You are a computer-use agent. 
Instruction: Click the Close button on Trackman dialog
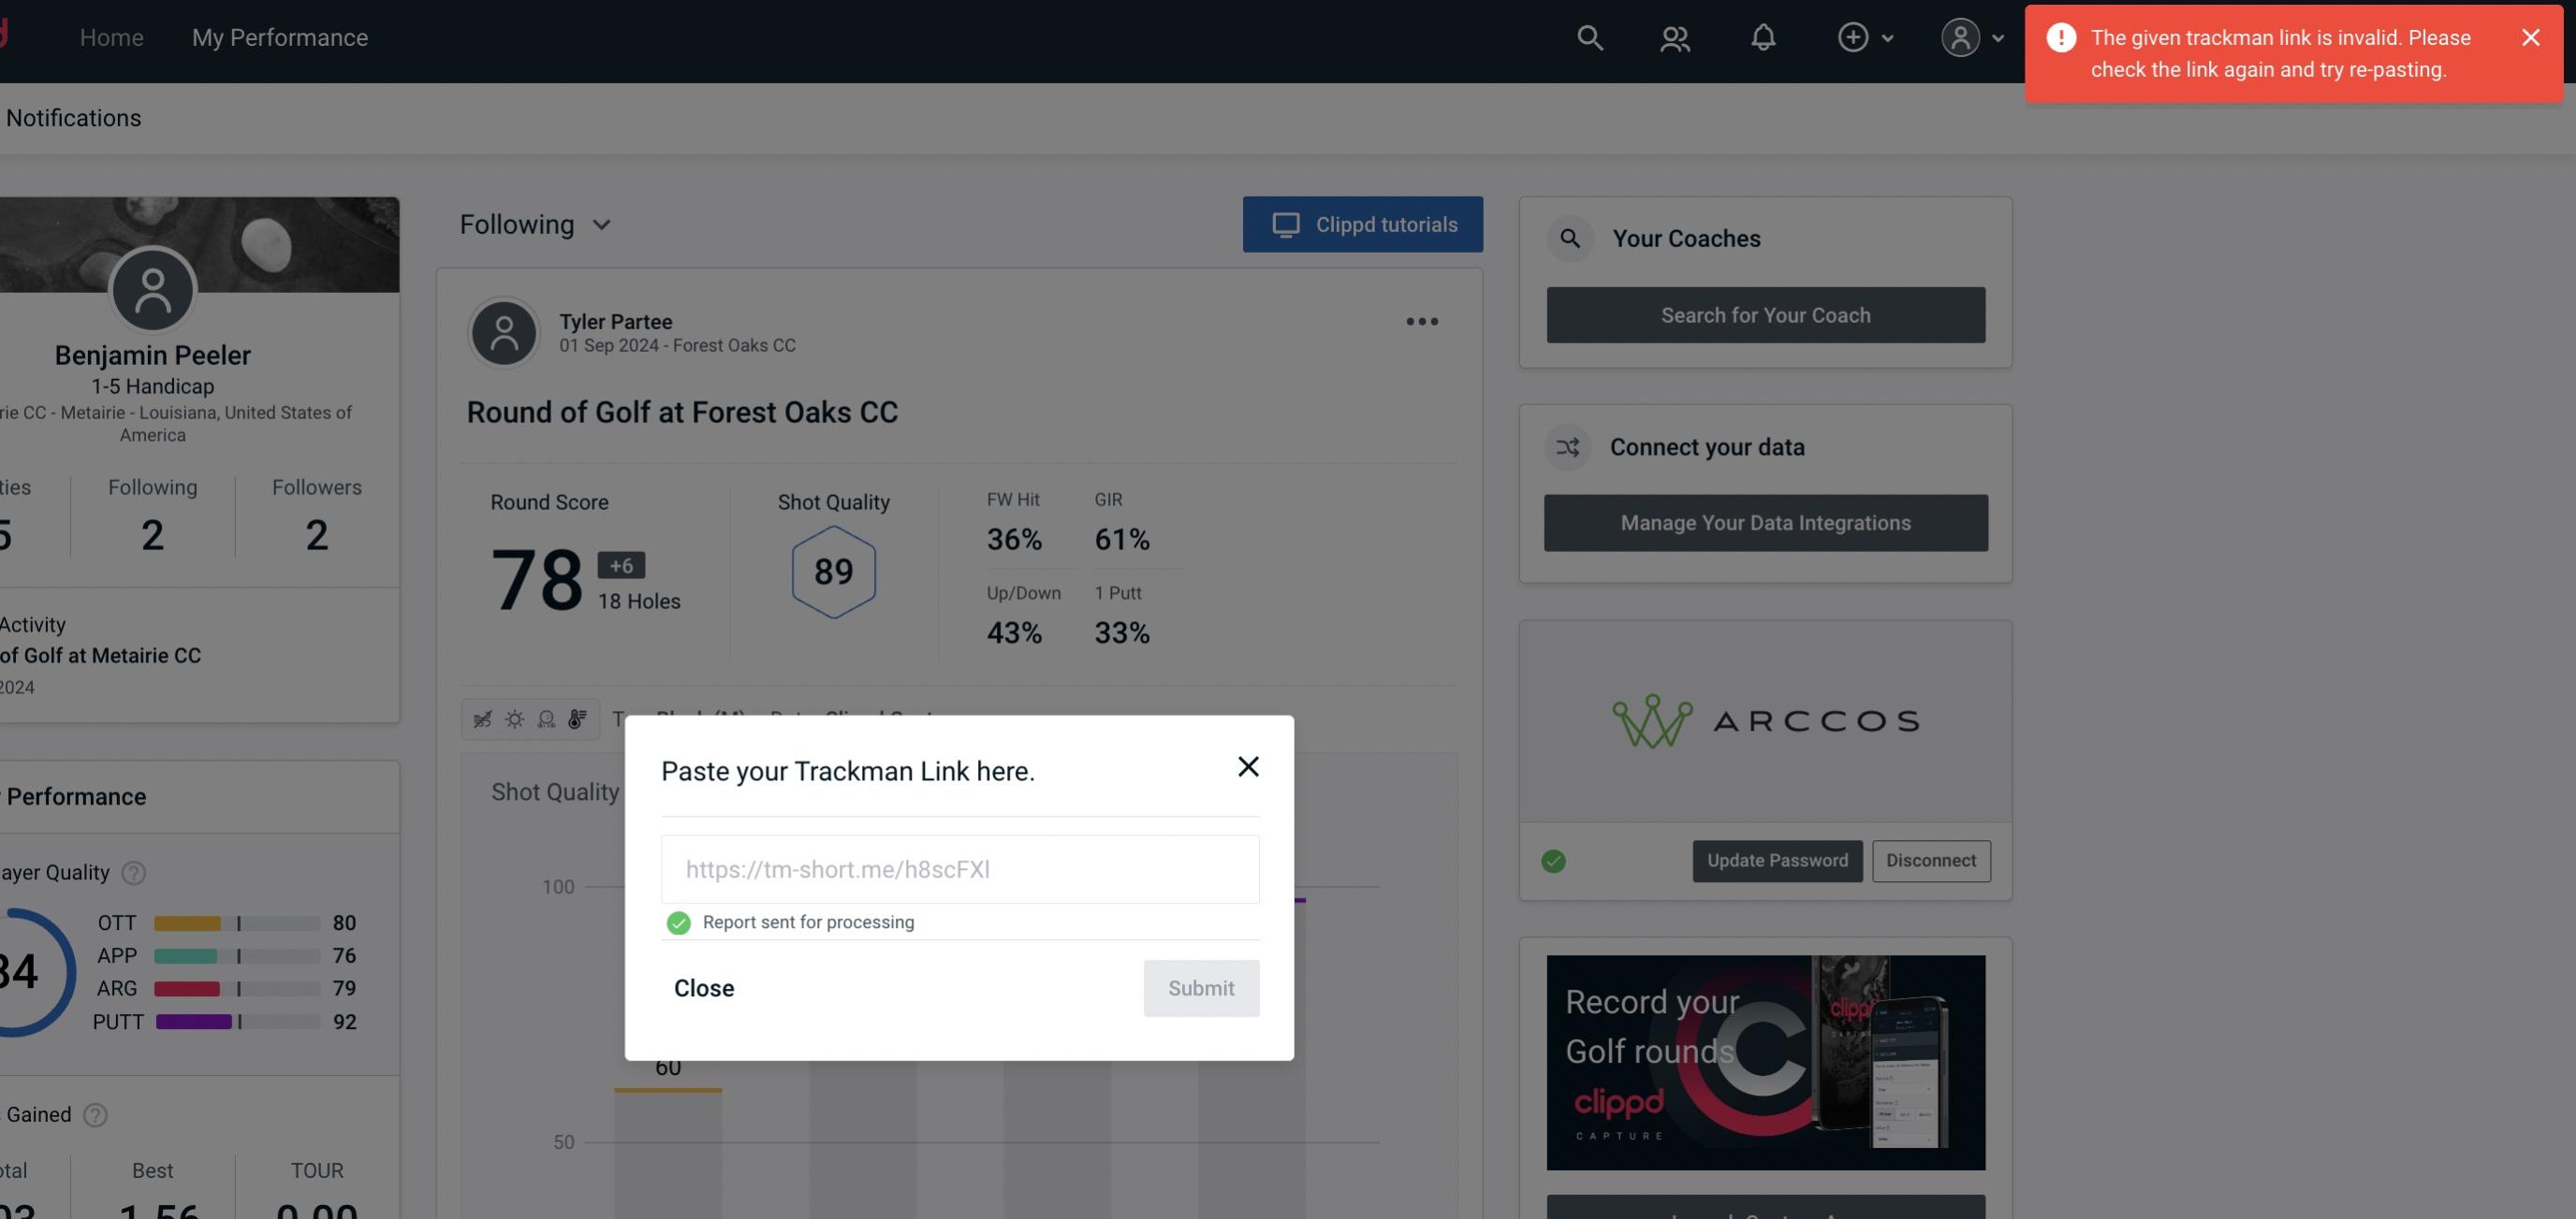click(703, 987)
